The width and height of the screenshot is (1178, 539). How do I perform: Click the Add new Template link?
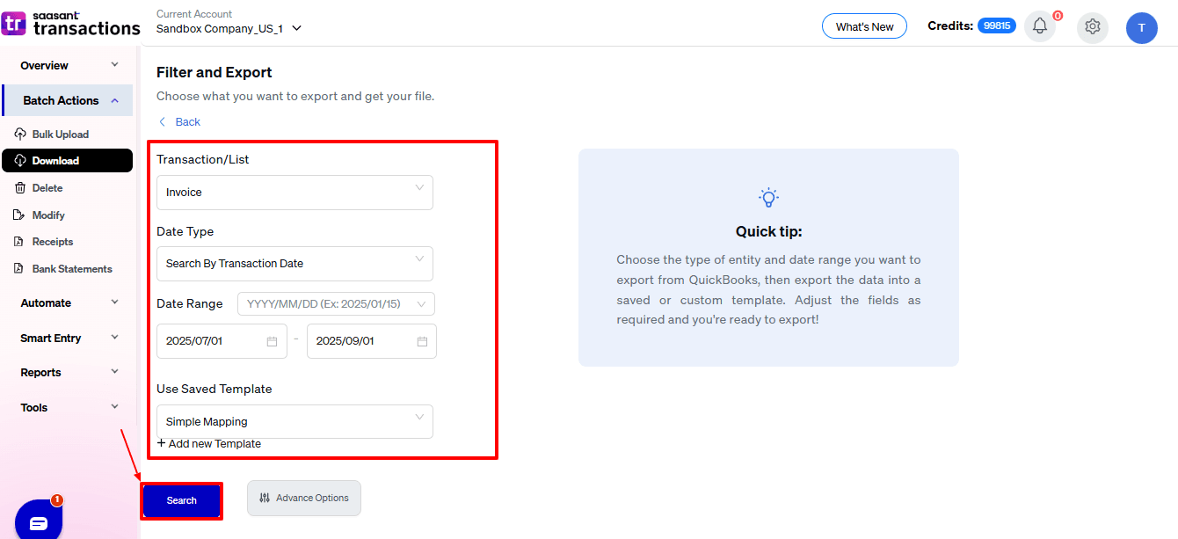pos(209,444)
